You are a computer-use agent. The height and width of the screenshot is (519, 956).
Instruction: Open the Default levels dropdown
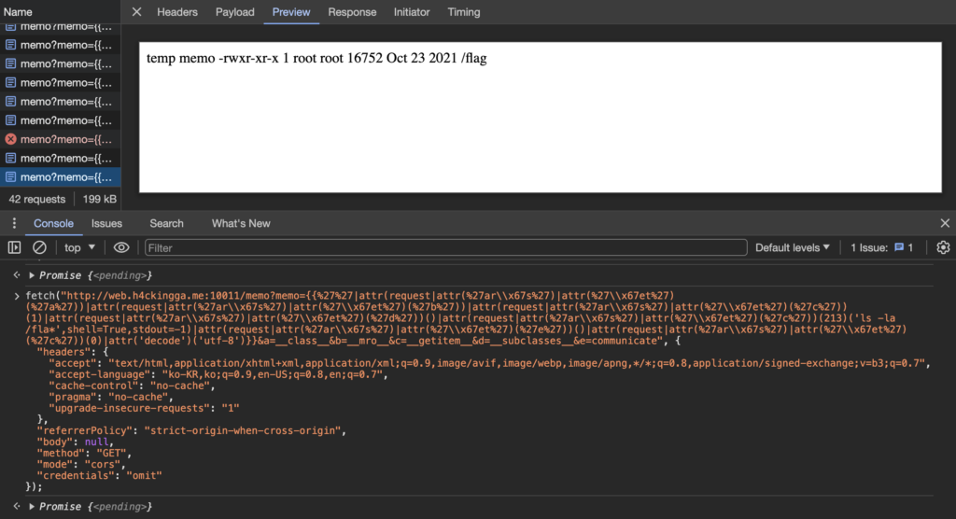[x=793, y=247]
